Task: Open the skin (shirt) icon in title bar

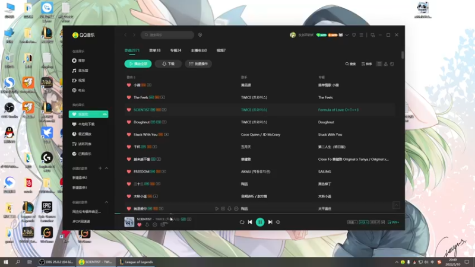Action: point(354,35)
